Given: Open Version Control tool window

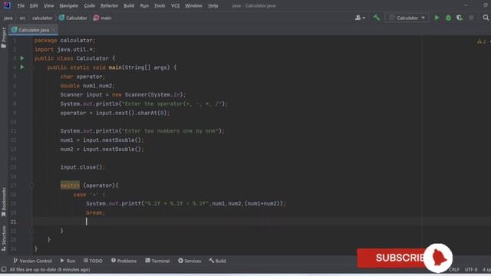Looking at the screenshot, I should point(32,261).
